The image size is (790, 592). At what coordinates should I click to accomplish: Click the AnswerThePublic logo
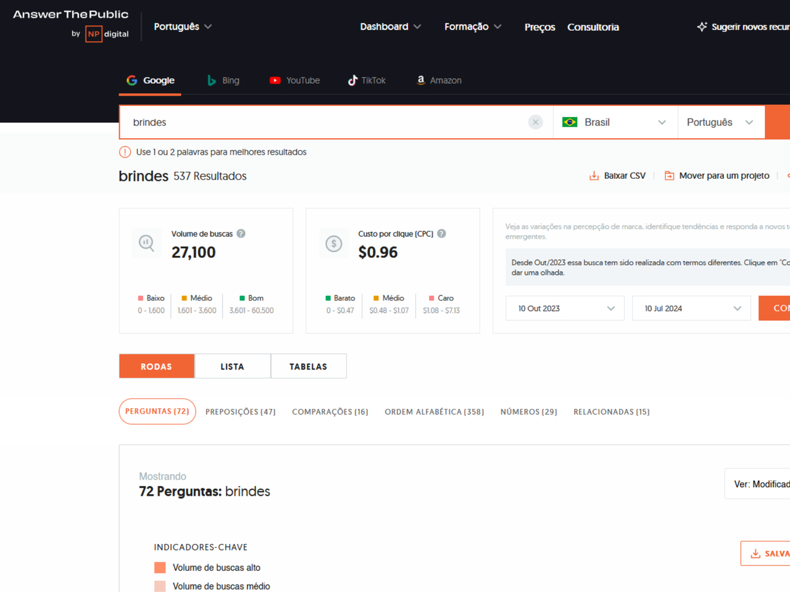click(x=71, y=14)
